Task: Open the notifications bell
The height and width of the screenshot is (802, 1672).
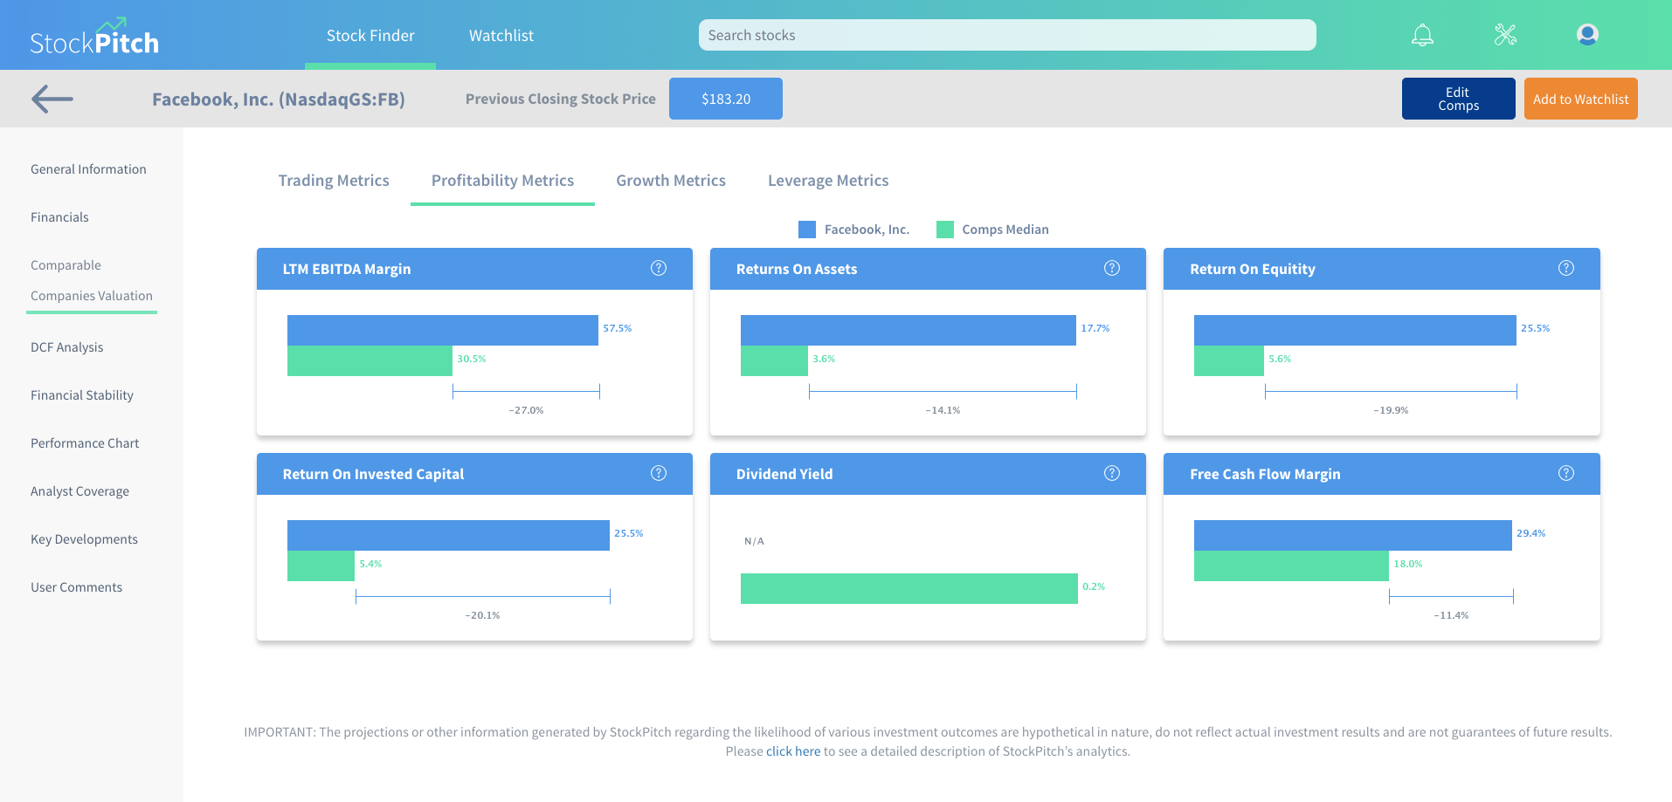Action: [x=1422, y=35]
